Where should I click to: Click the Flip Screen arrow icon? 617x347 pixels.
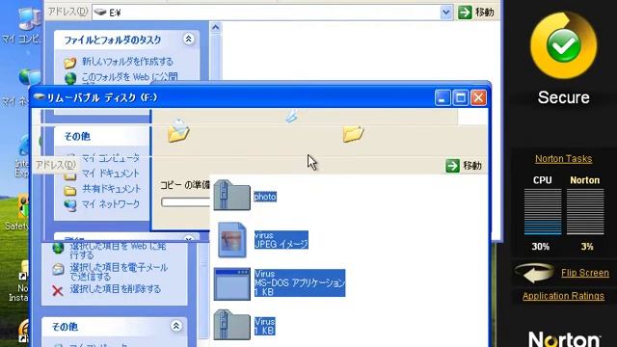click(x=534, y=273)
